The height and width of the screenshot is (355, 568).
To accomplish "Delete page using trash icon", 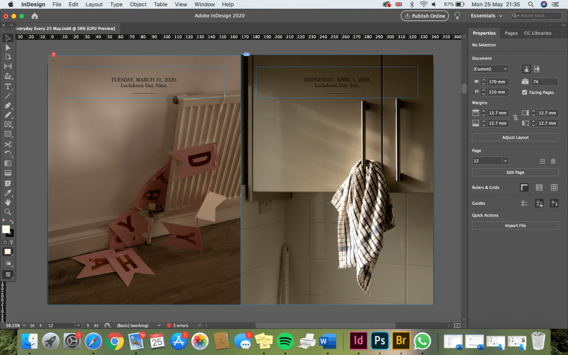I will pyautogui.click(x=553, y=161).
